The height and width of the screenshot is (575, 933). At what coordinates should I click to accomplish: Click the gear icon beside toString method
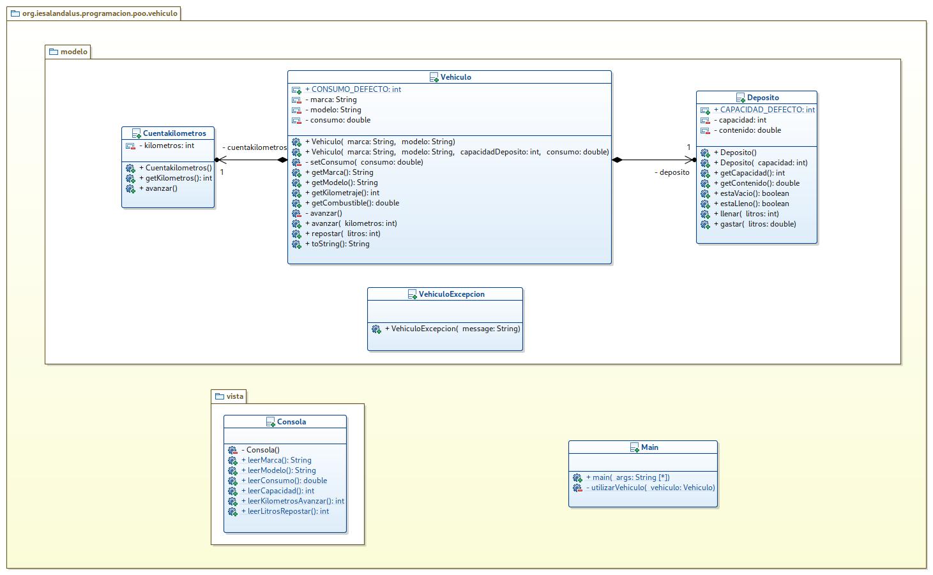(x=296, y=244)
